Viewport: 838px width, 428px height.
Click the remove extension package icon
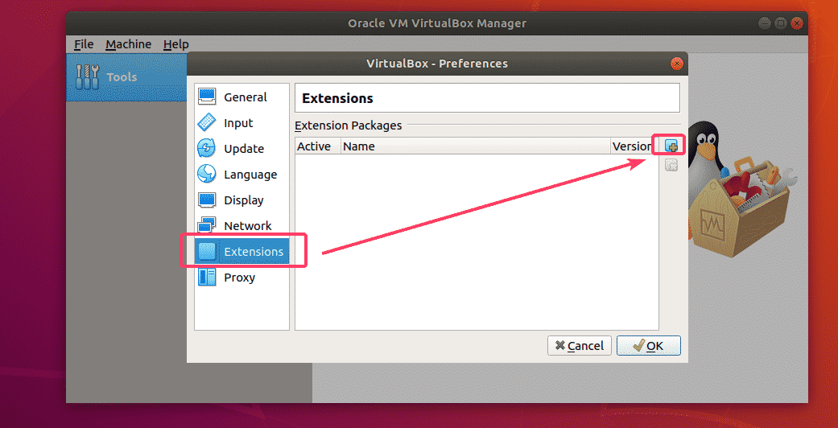671,165
